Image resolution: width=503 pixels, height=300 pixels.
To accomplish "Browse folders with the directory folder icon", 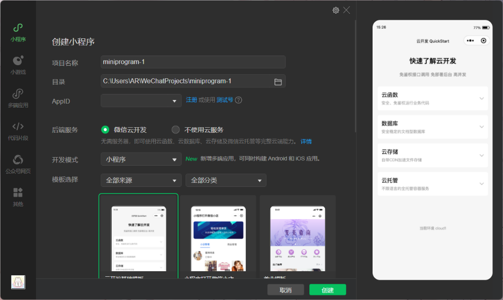I will pos(278,82).
